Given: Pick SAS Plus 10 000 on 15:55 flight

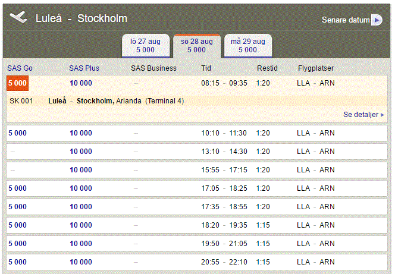Looking at the screenshot, I should click(81, 170).
